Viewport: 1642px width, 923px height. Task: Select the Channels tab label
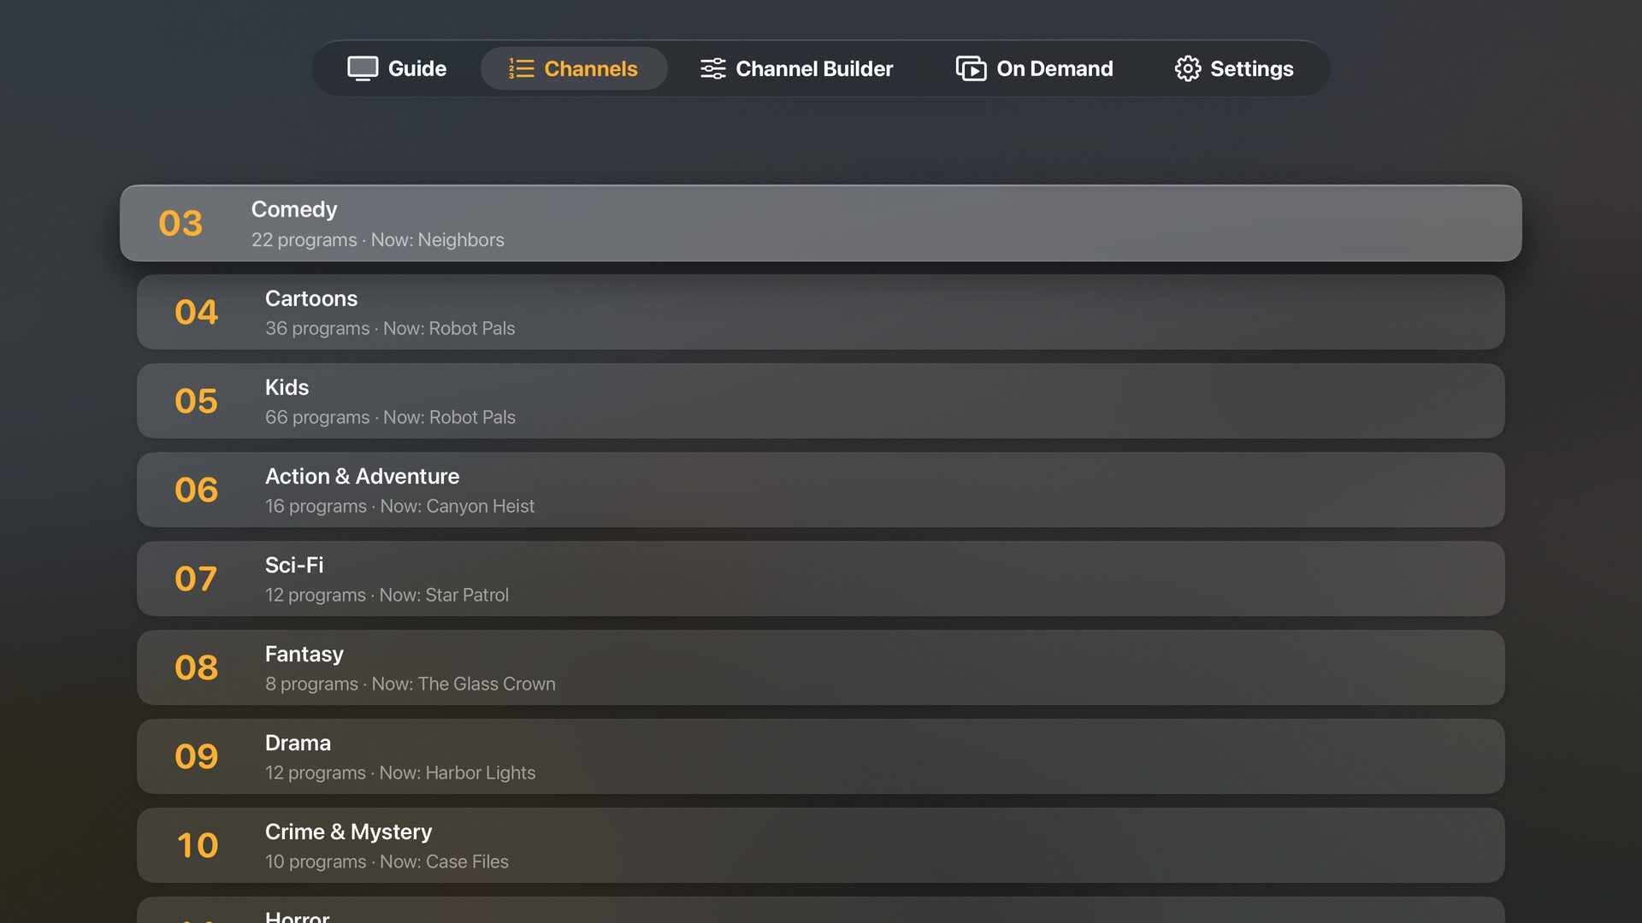[x=591, y=68]
